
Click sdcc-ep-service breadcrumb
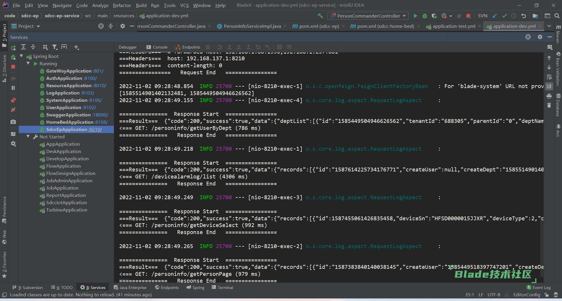coord(62,16)
